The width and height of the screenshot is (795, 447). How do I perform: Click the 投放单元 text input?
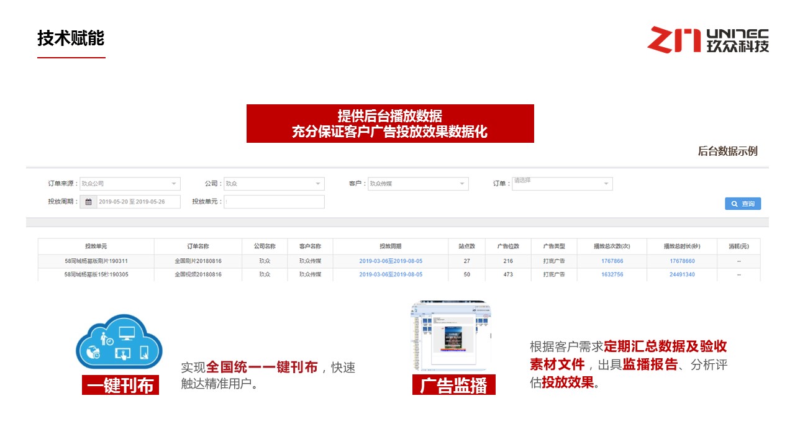[x=274, y=202]
